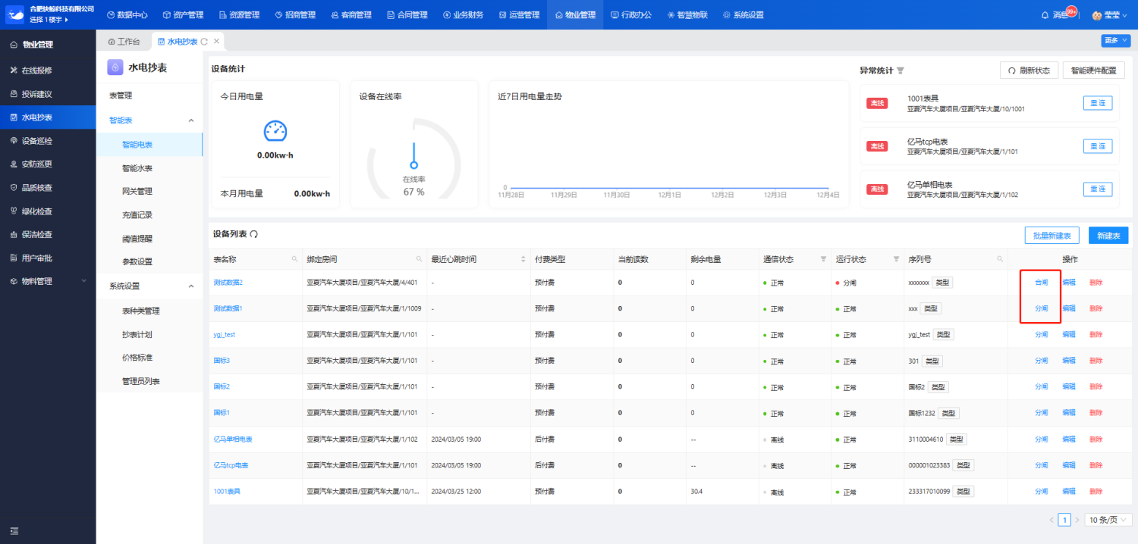Screen dimensions: 1138x544
Task: Click the 新建表 button
Action: (1108, 236)
